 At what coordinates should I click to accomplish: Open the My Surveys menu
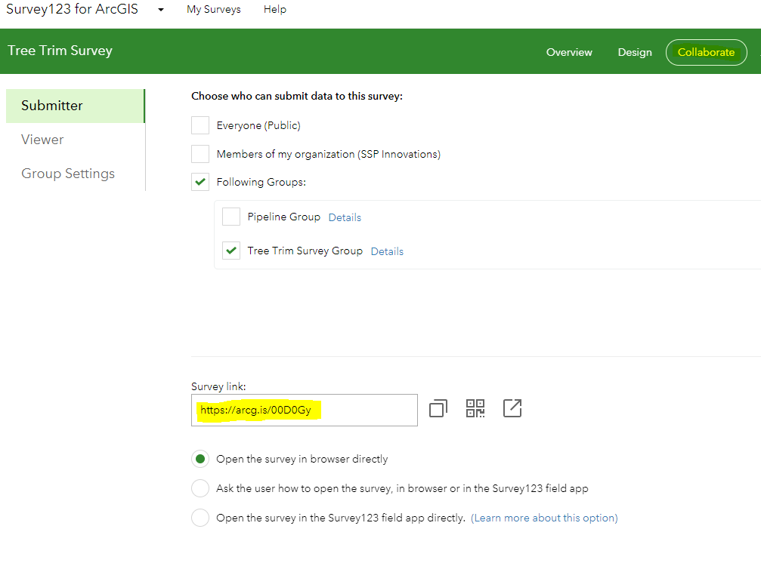coord(214,10)
